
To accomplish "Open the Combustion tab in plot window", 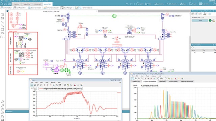I will click(162, 81).
